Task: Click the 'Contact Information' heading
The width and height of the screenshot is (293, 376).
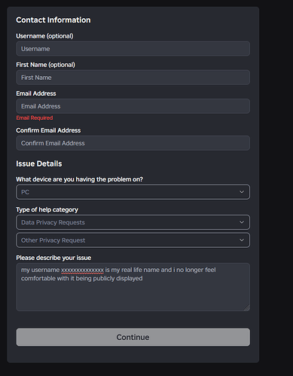Action: [x=53, y=20]
